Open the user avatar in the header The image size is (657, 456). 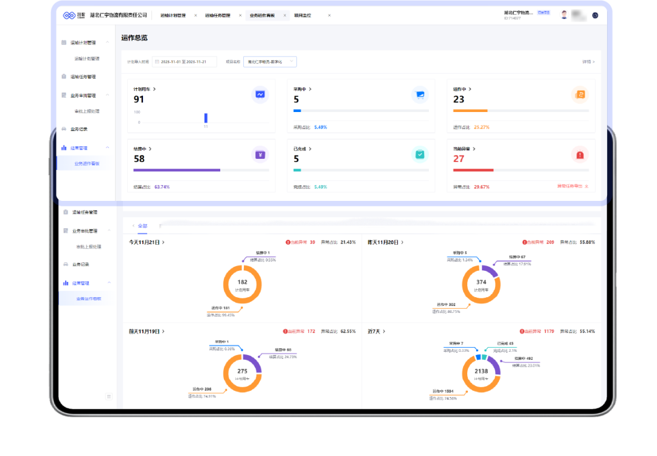[564, 15]
